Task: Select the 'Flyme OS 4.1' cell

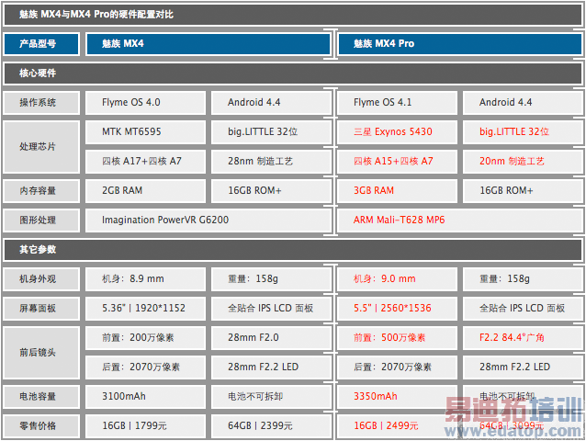Action: [397, 102]
